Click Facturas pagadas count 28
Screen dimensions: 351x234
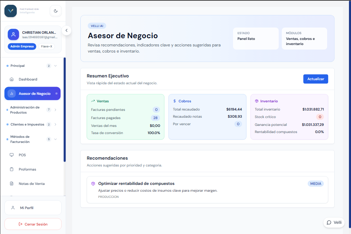pos(156,118)
